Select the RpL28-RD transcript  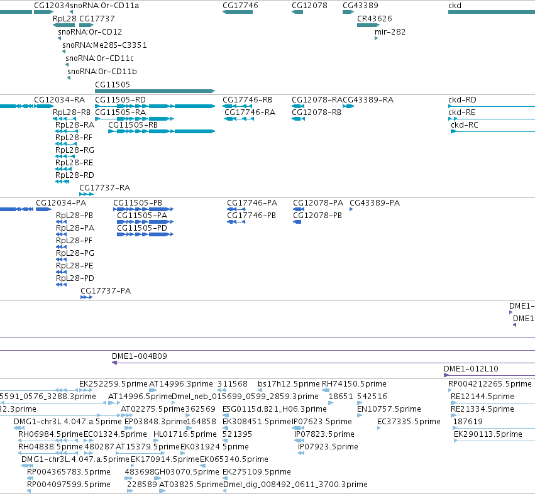(62, 182)
